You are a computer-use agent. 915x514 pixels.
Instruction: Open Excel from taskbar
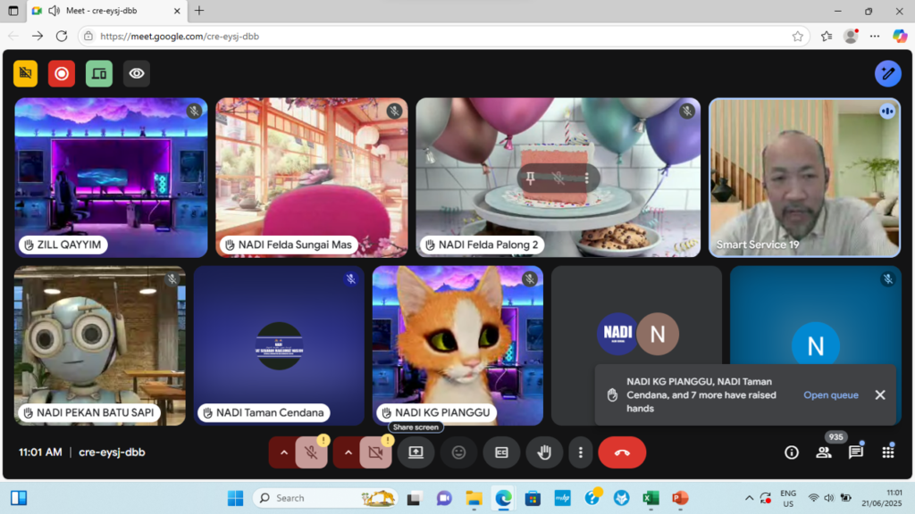click(651, 498)
